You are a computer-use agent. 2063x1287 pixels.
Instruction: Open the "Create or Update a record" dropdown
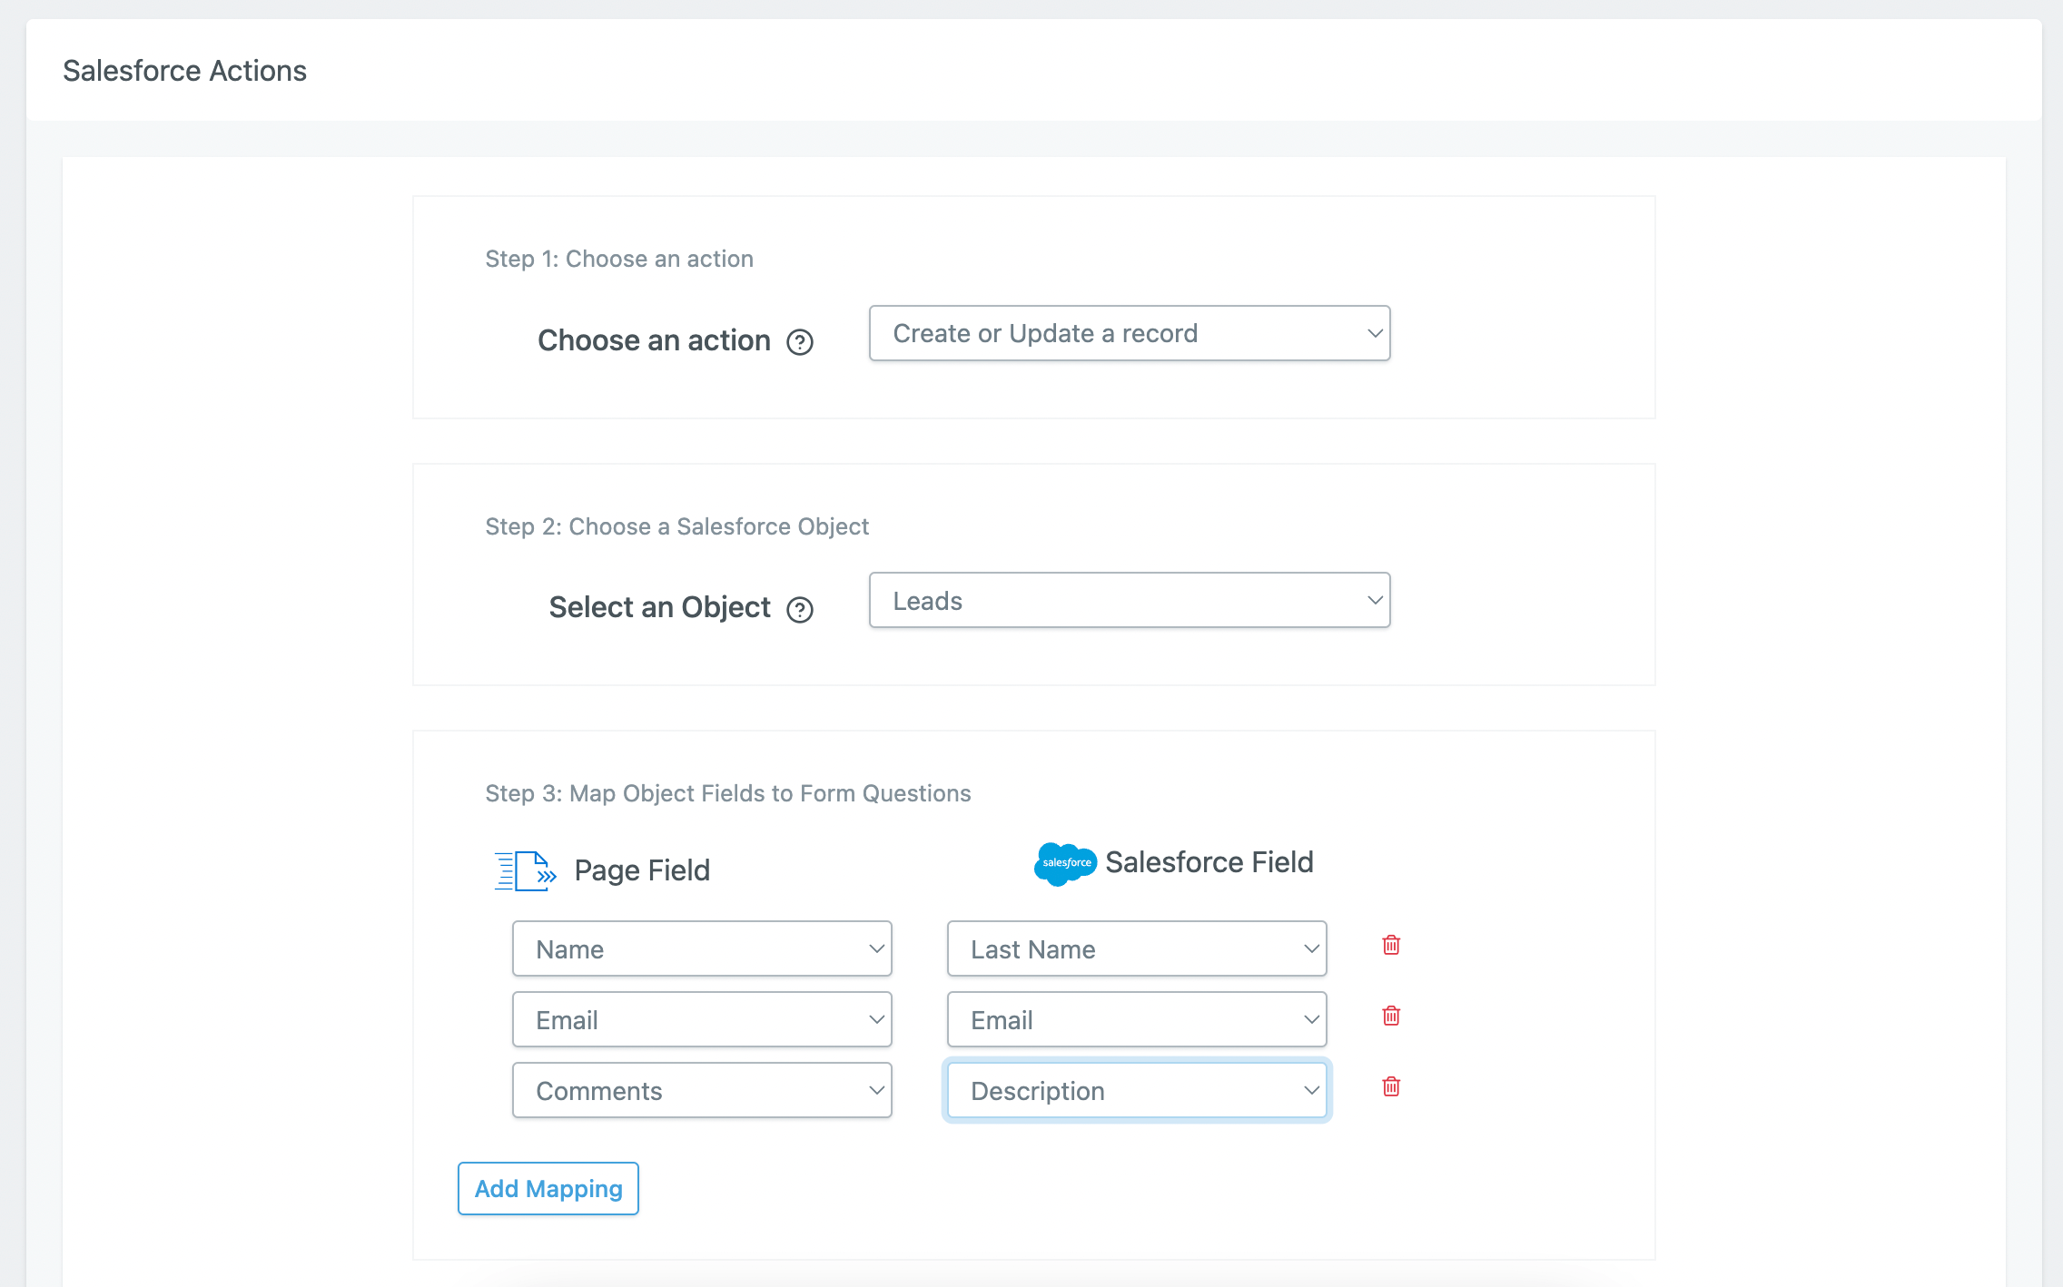[x=1129, y=333]
